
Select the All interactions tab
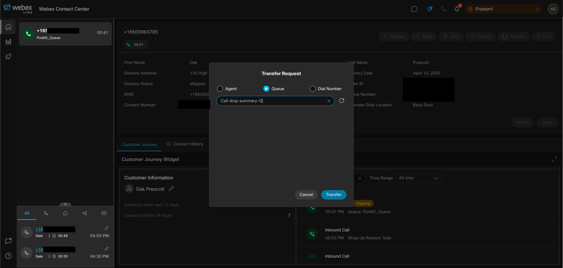click(27, 213)
